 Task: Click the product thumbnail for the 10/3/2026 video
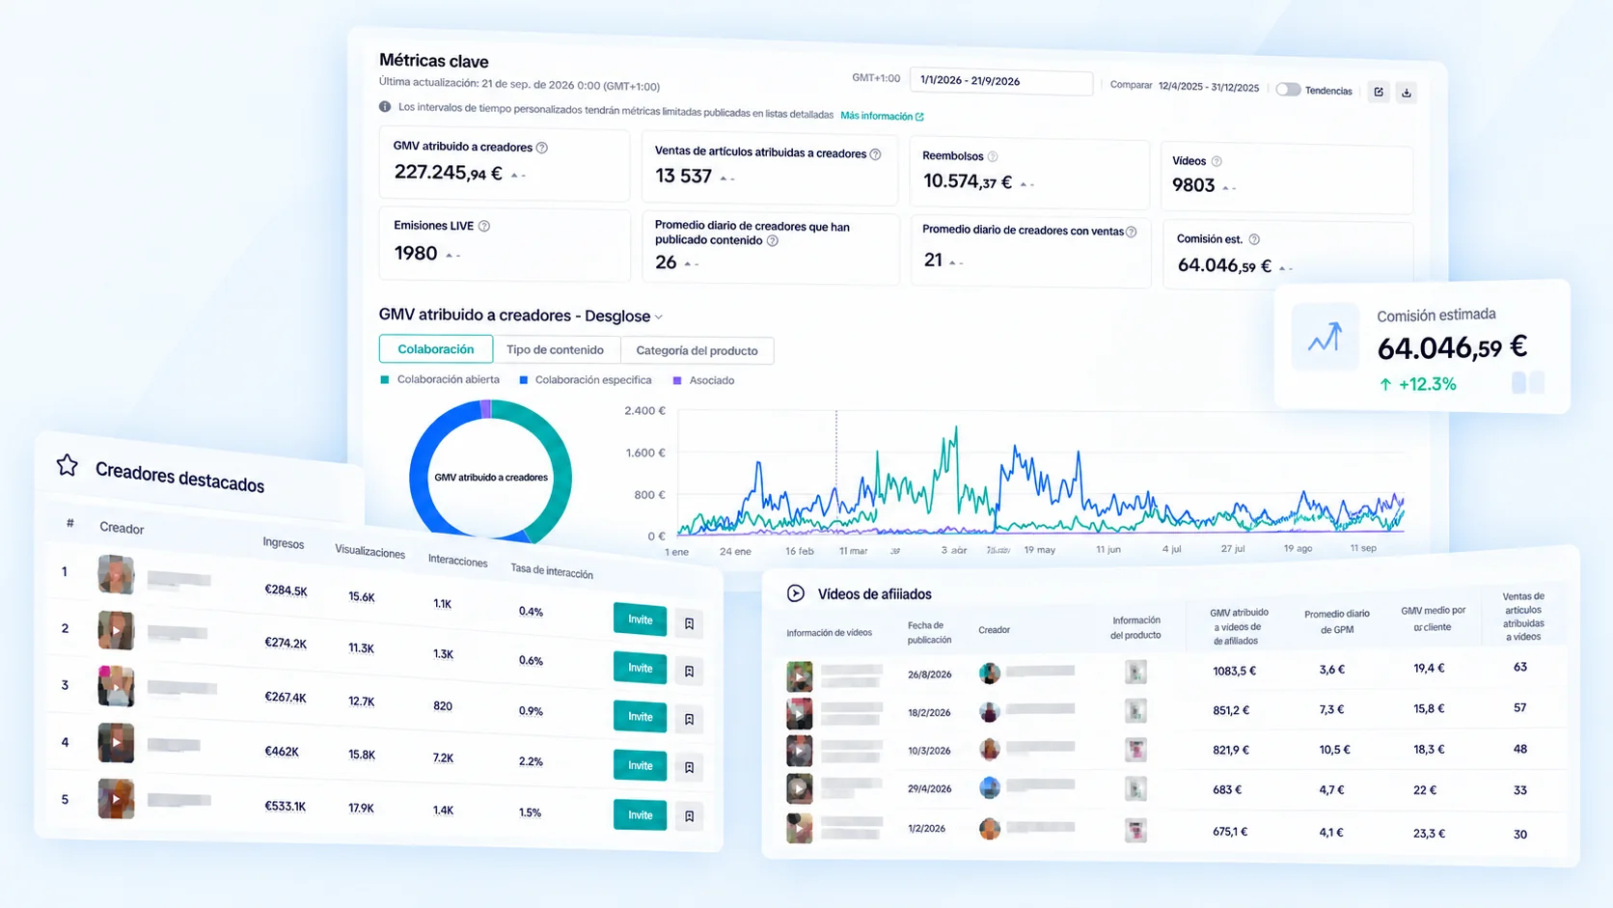point(1136,749)
